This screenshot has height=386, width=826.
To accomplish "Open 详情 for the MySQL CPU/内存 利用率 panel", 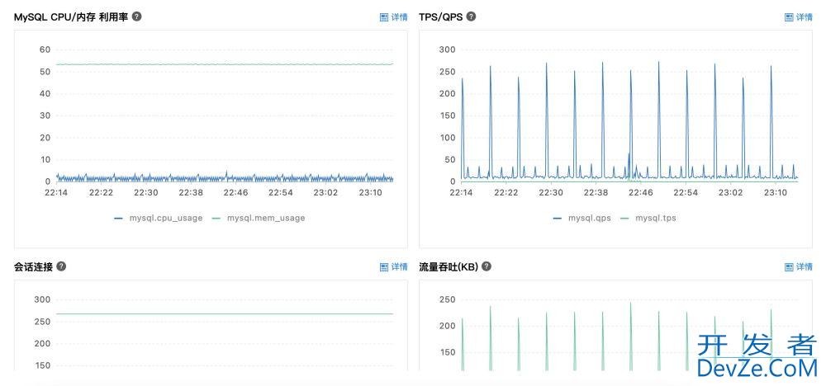I will pos(393,16).
